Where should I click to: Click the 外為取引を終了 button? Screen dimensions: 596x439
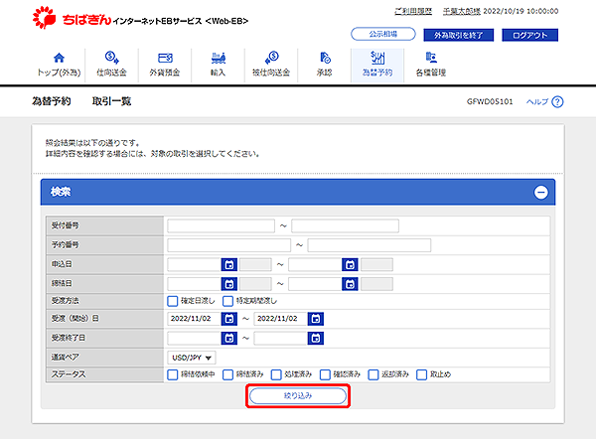click(x=458, y=35)
